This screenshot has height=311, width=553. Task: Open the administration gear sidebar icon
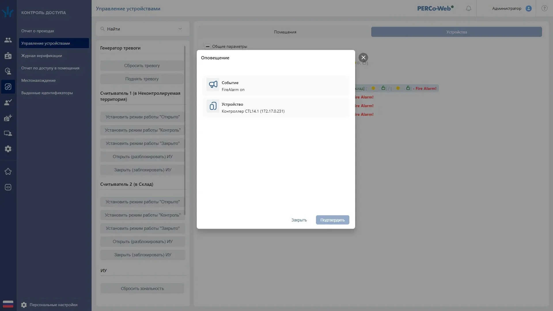click(8, 149)
